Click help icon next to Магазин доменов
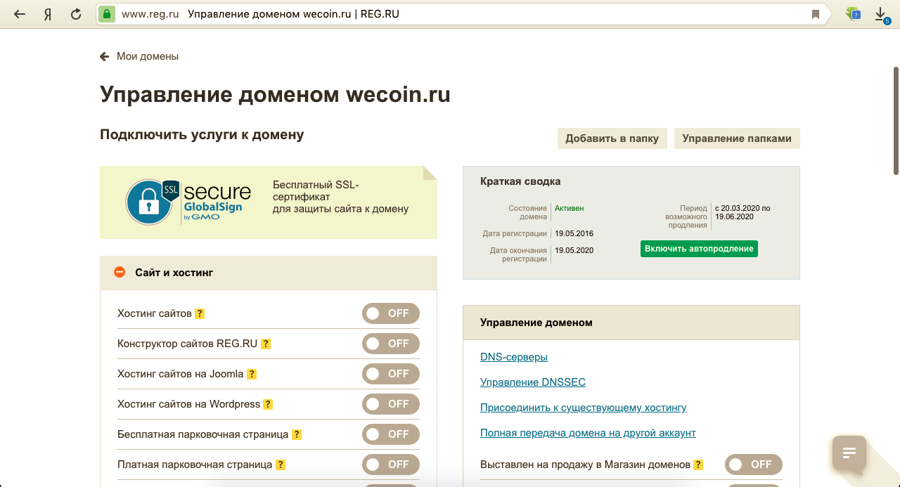The width and height of the screenshot is (900, 487). [698, 465]
